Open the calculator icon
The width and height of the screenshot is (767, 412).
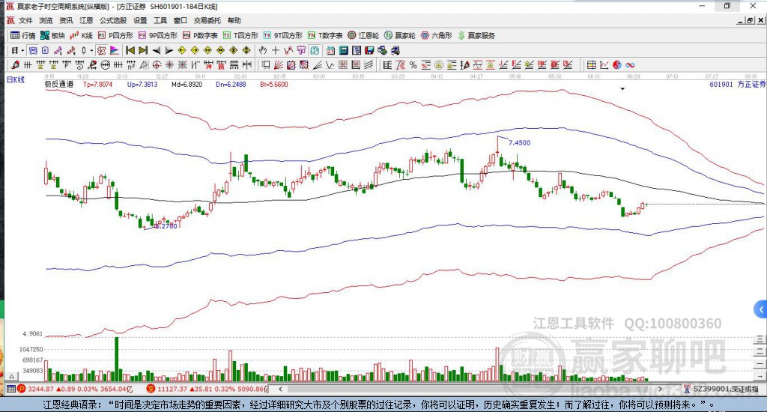pos(343,50)
